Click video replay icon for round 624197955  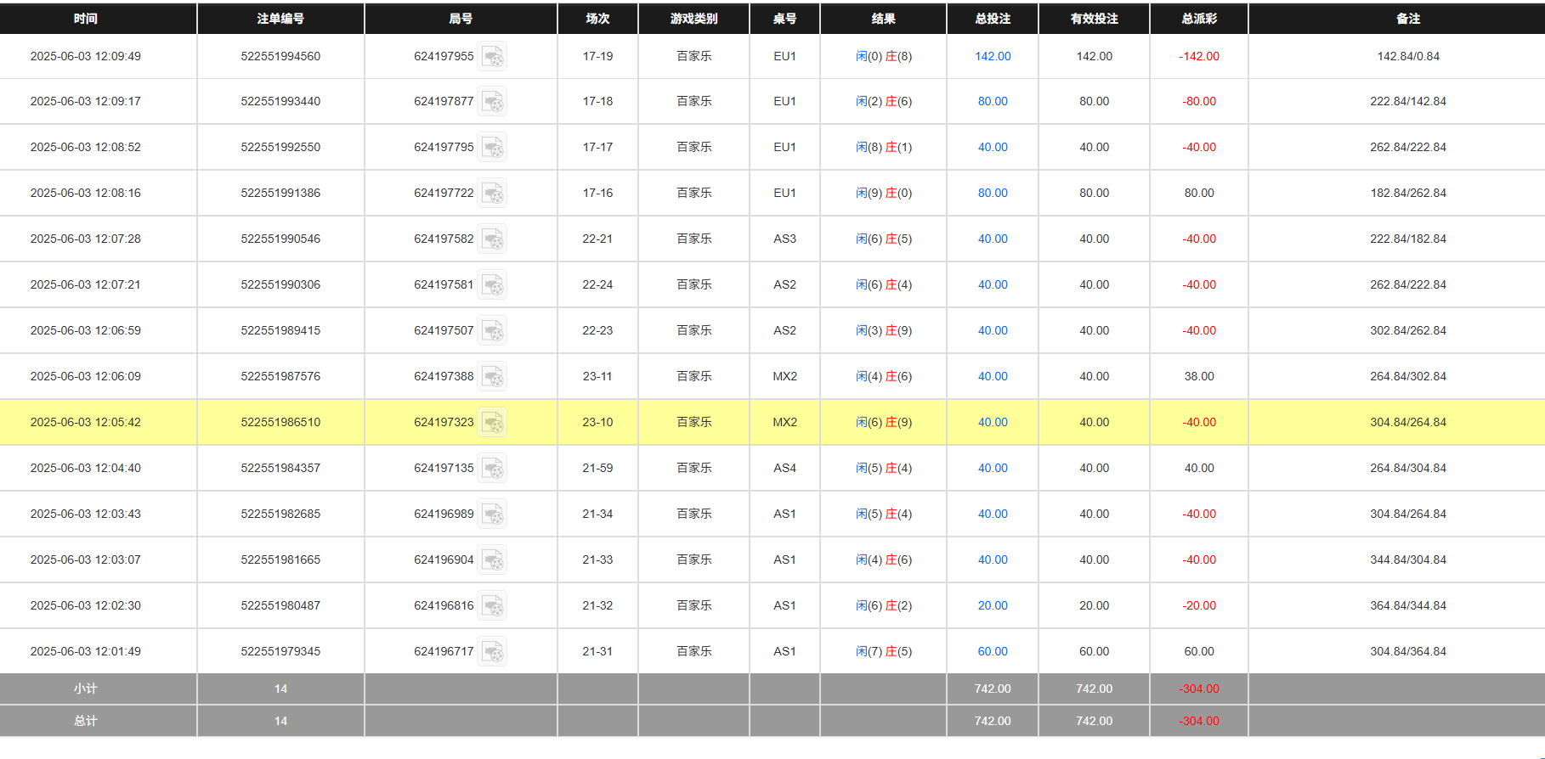pos(492,57)
